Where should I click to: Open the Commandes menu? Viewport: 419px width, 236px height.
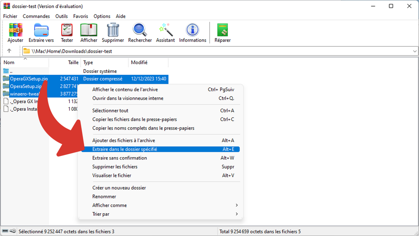36,16
